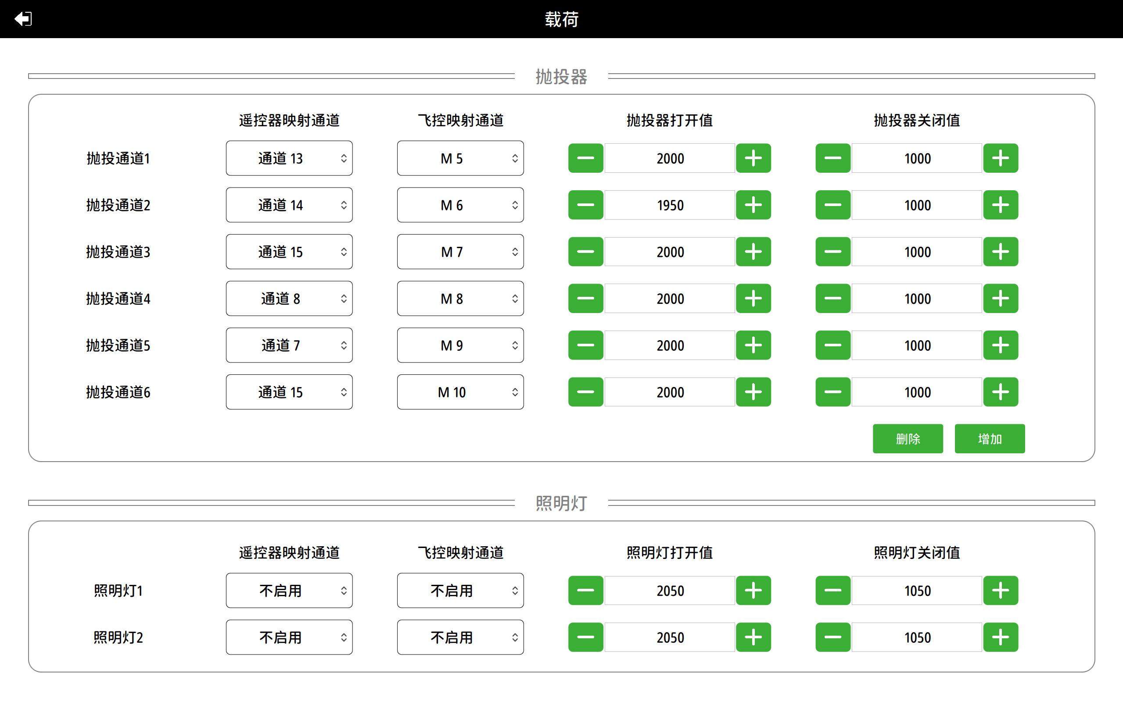Decrease 照明灯2 close value with minus
The height and width of the screenshot is (701, 1123).
(x=833, y=637)
